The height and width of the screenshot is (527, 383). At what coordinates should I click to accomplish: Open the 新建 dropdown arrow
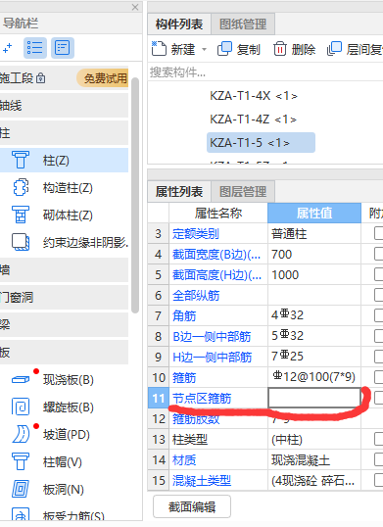204,50
